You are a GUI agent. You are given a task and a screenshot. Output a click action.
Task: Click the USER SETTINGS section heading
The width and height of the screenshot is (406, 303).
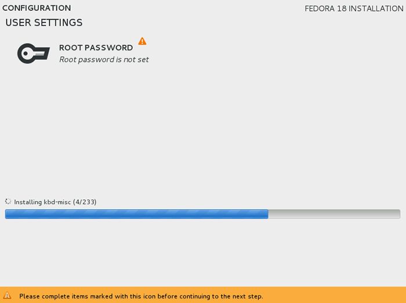pos(44,23)
